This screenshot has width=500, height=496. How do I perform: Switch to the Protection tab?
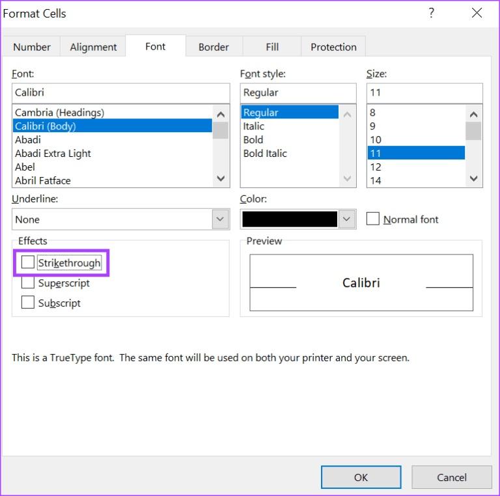point(333,47)
